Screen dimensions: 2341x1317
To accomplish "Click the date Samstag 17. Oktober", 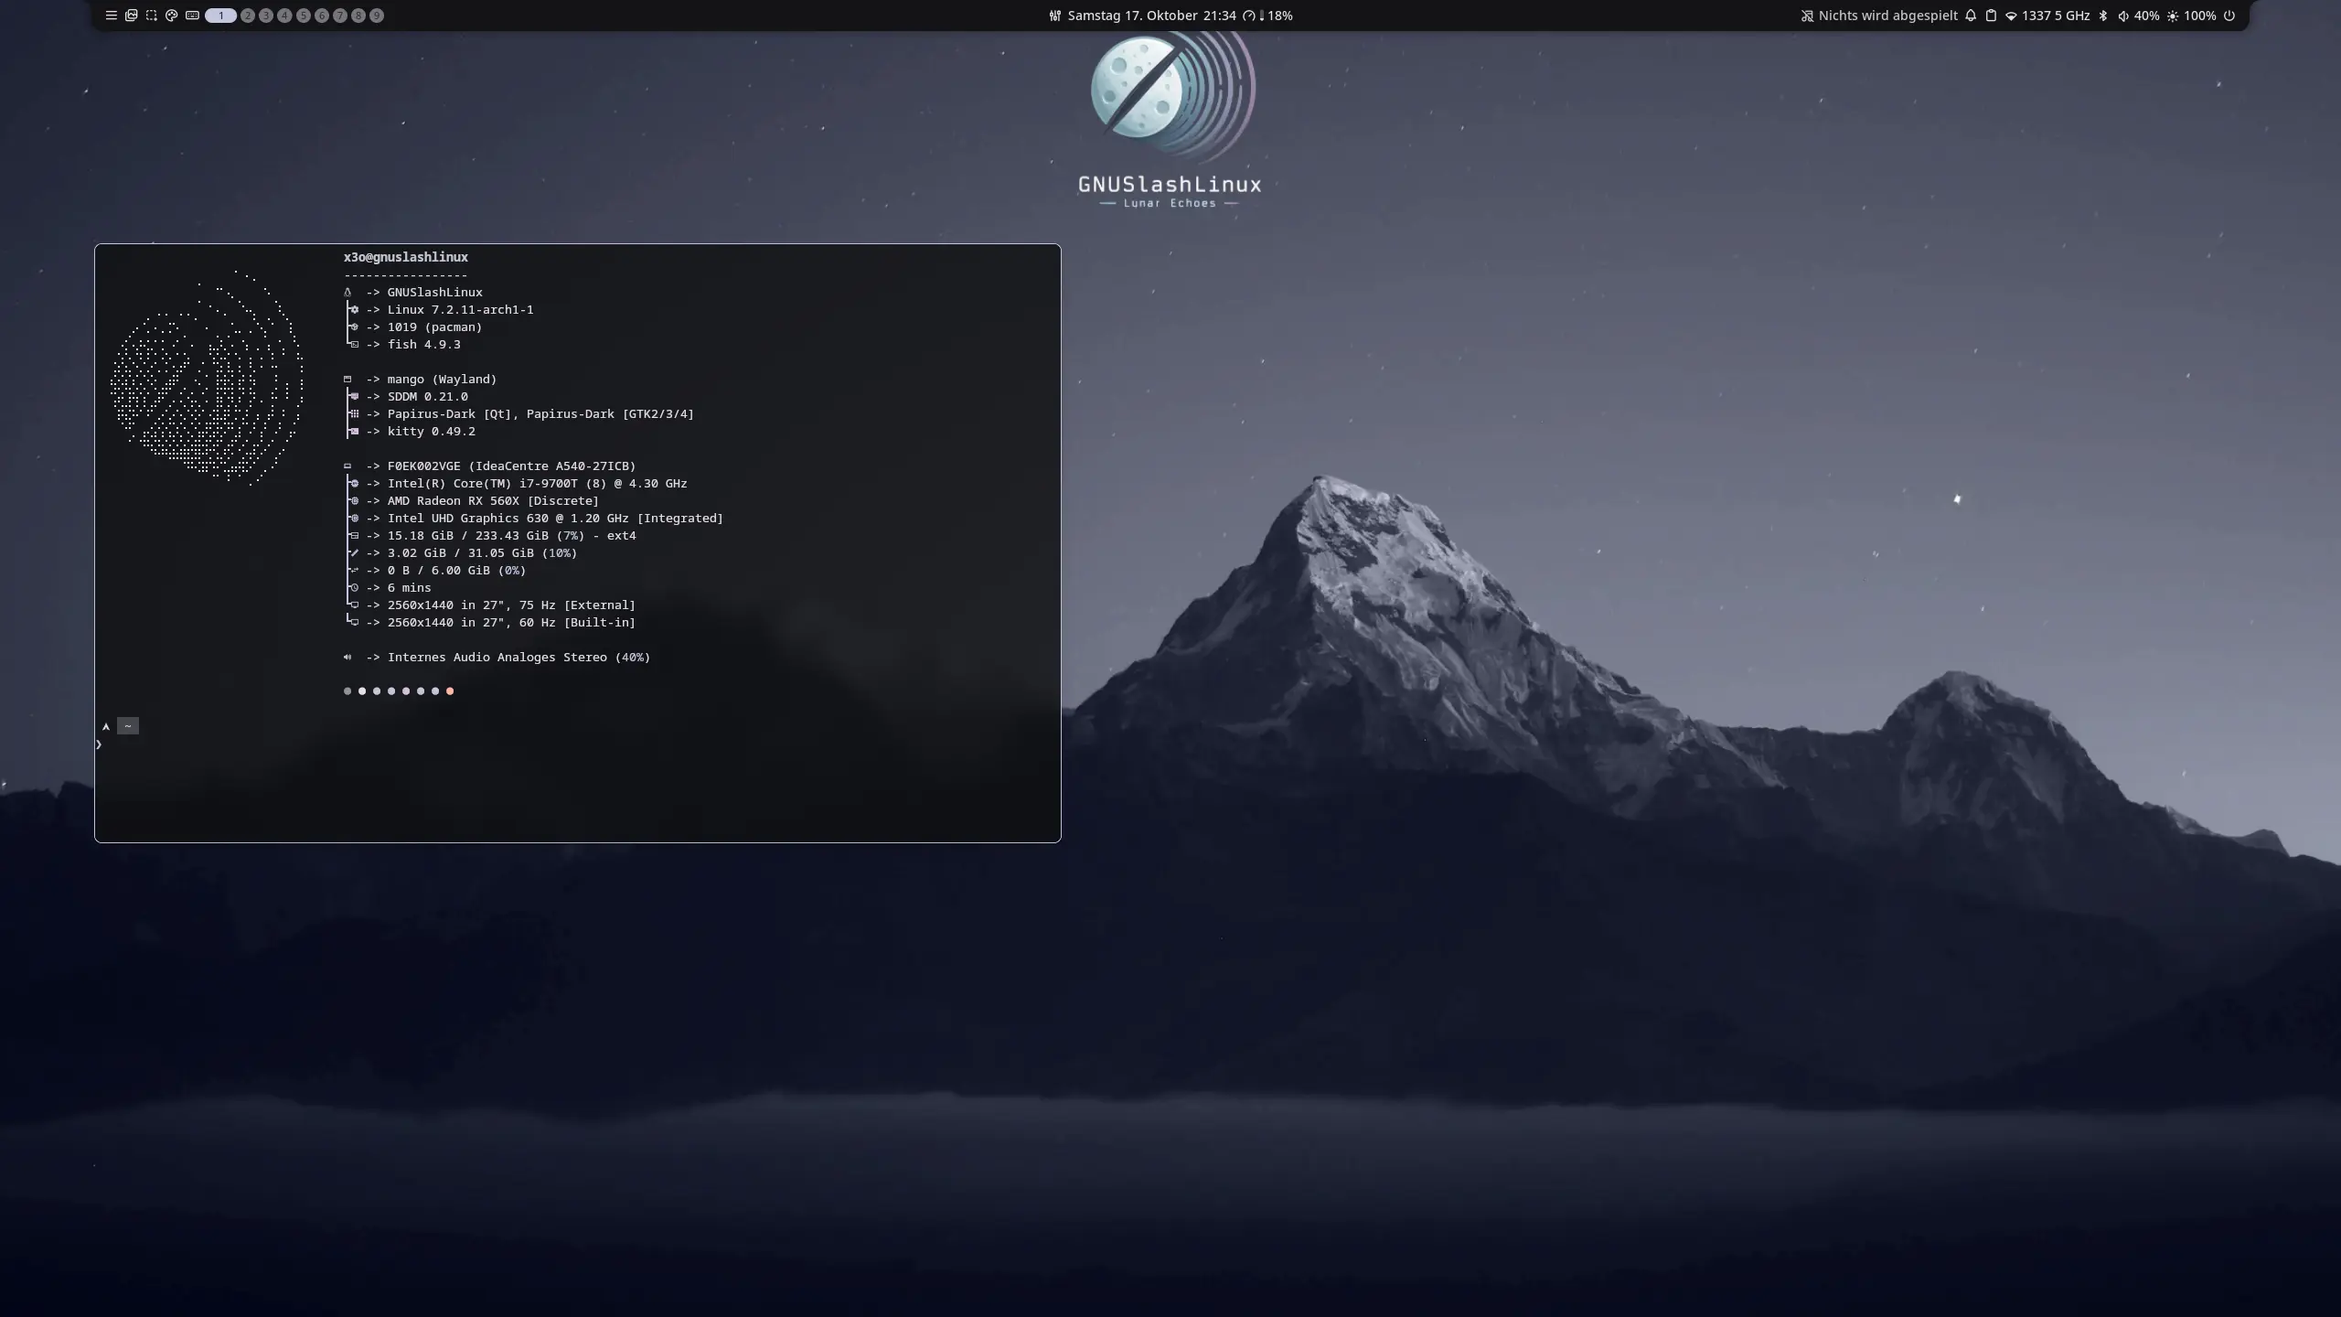I will (x=1132, y=16).
